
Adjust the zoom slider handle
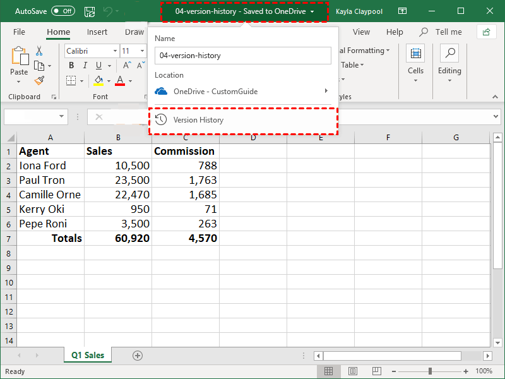pos(431,371)
